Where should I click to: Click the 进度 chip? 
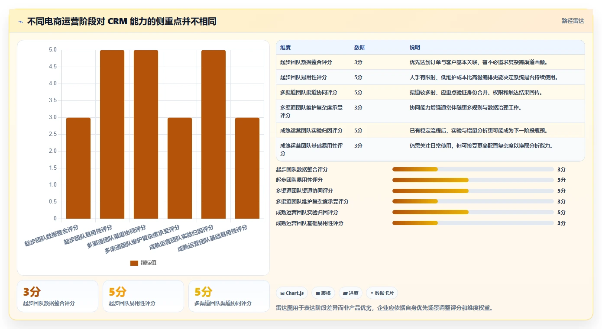(351, 293)
